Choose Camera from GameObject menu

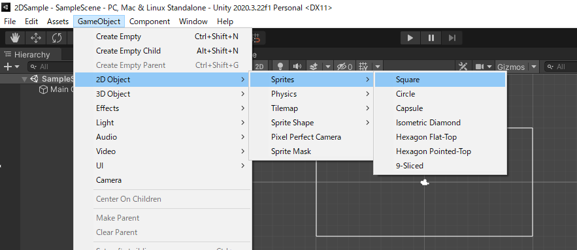point(163,180)
